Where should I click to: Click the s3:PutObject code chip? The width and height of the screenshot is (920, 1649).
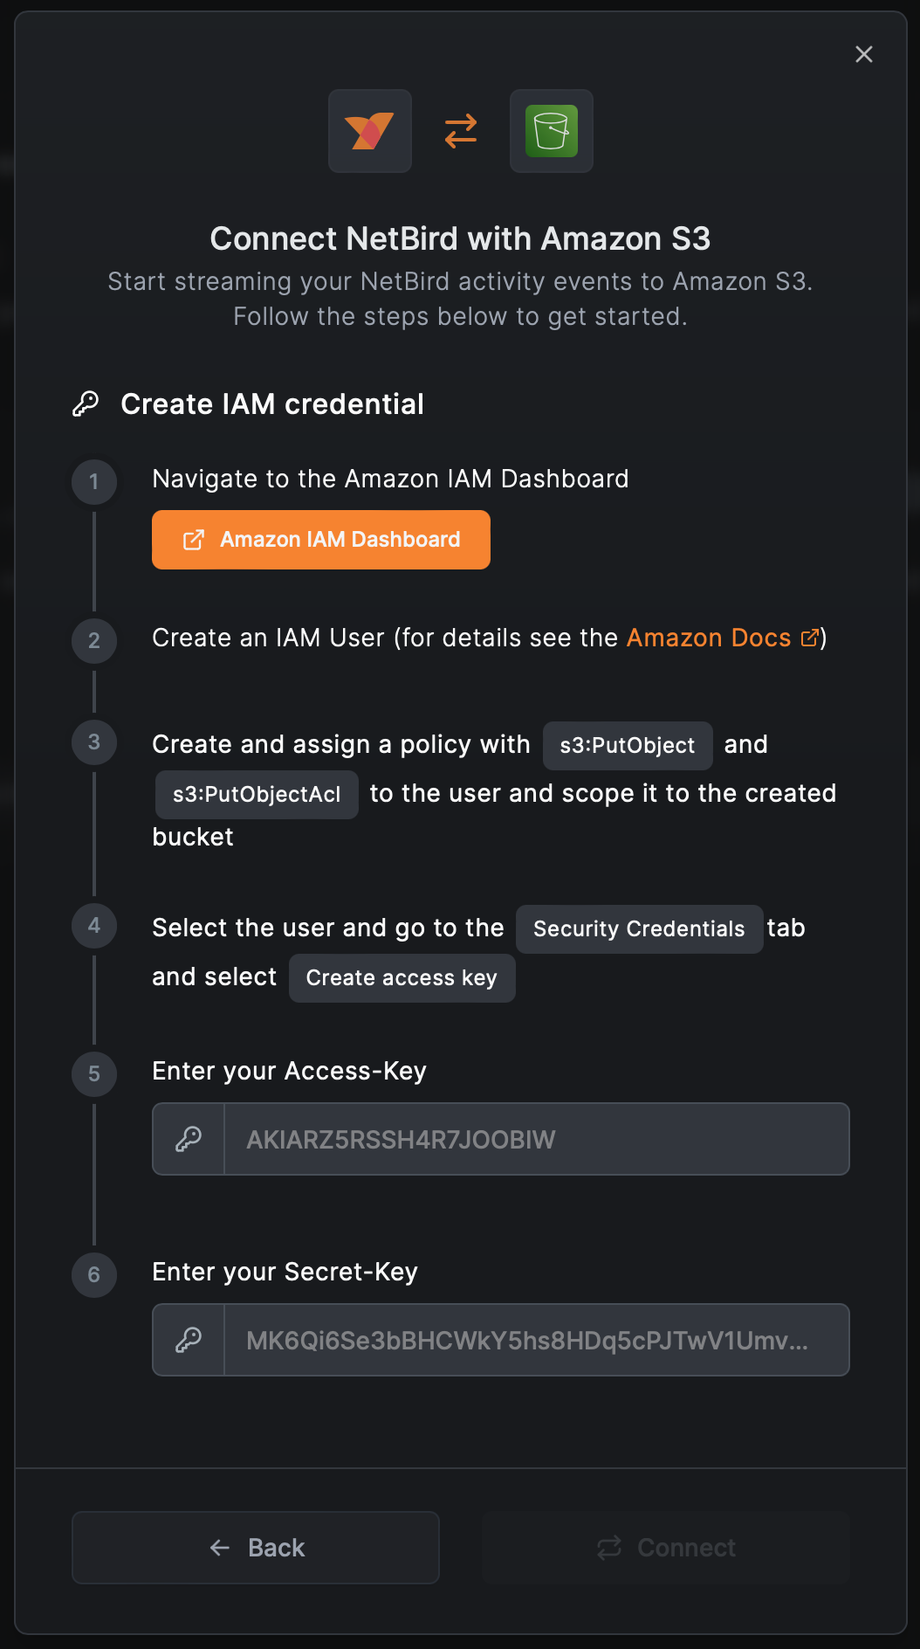click(627, 745)
